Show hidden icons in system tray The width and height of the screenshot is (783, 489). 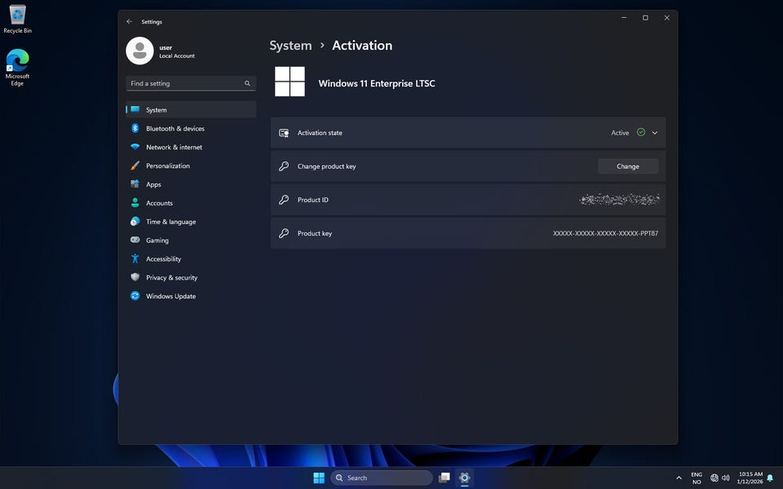point(679,478)
